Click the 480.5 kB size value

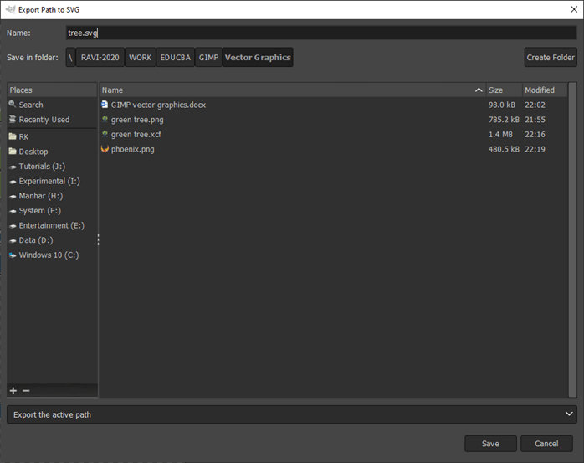[504, 149]
